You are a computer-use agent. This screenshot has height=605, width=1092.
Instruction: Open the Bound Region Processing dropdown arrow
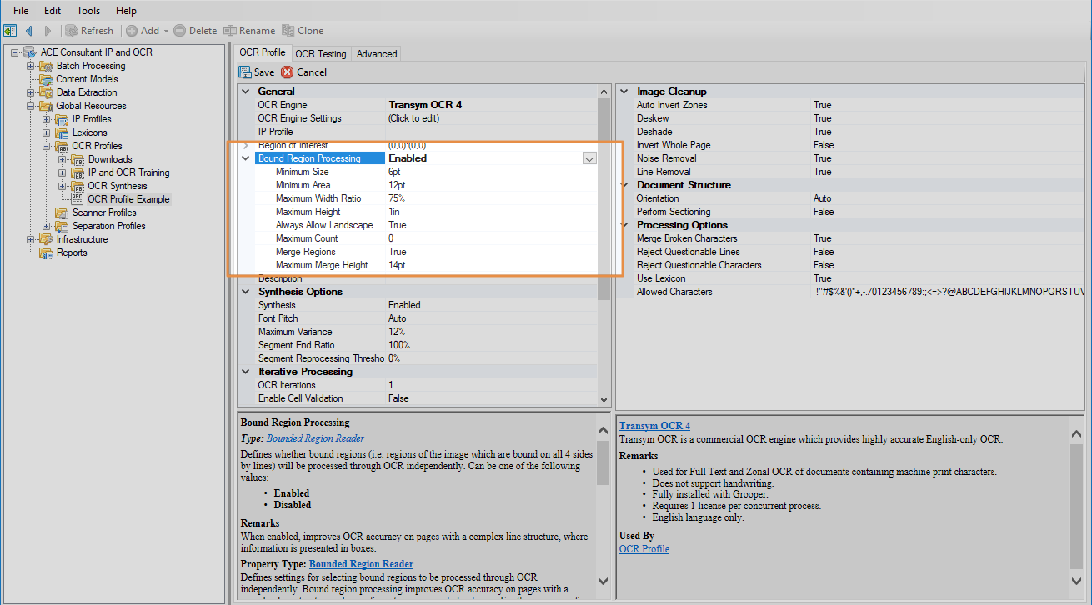click(589, 158)
